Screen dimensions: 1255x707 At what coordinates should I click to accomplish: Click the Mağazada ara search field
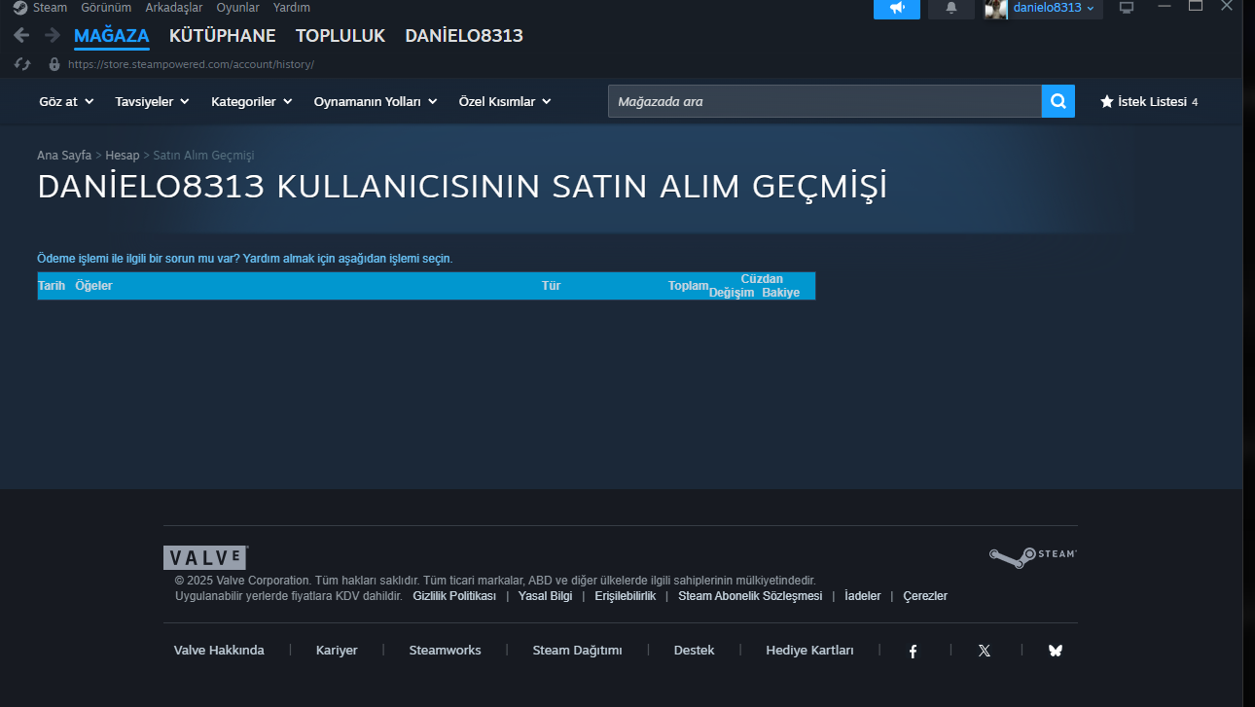point(825,101)
